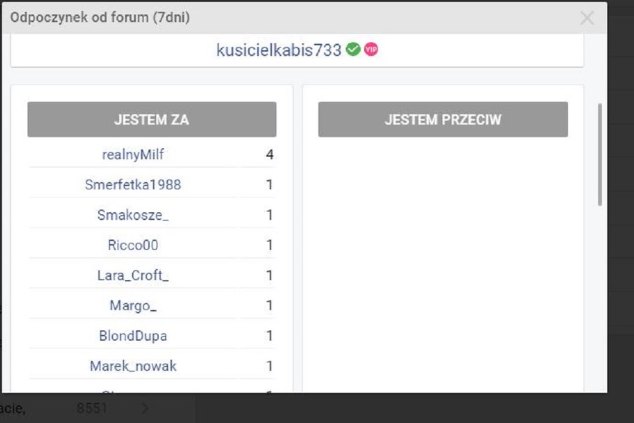Click the green verified badge next to kusicielkabis733
The height and width of the screenshot is (423, 634).
click(352, 49)
